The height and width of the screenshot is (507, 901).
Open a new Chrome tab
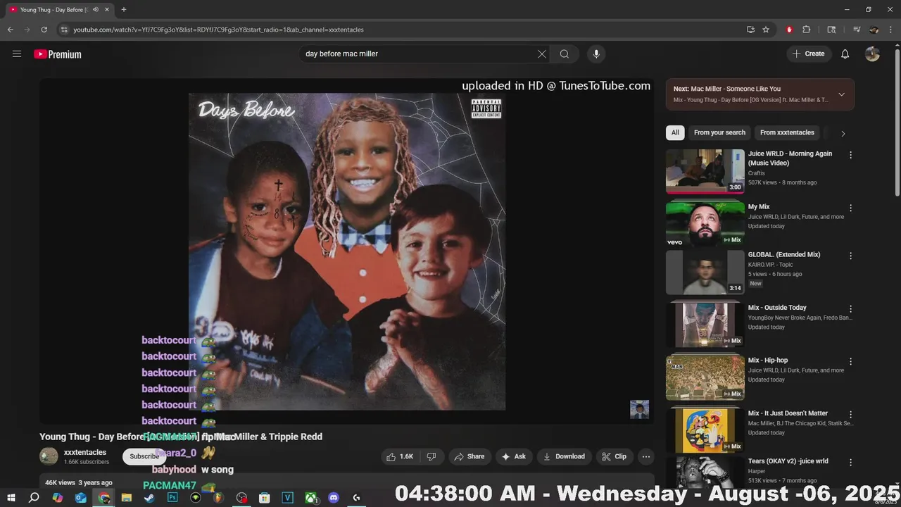(x=124, y=10)
